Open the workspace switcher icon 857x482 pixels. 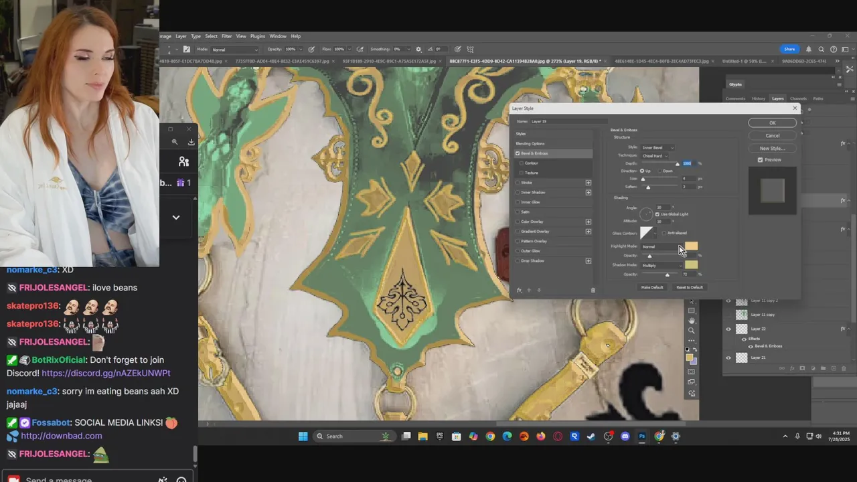coord(846,49)
